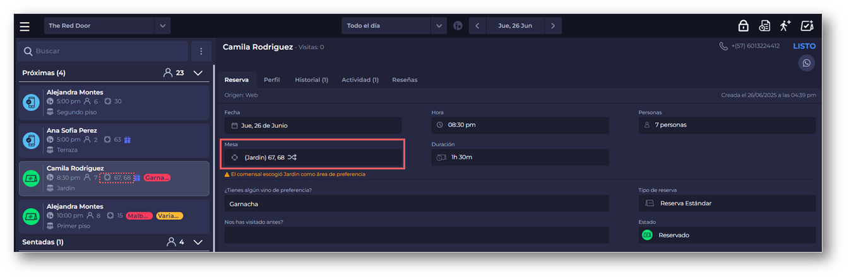
Task: Click the Fecha field 'Jue, 26 de Junio'
Action: (313, 125)
